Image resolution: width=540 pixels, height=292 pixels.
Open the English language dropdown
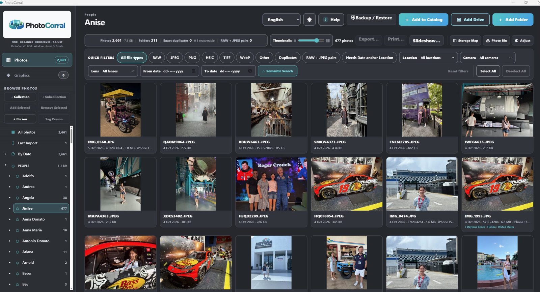[x=281, y=20]
